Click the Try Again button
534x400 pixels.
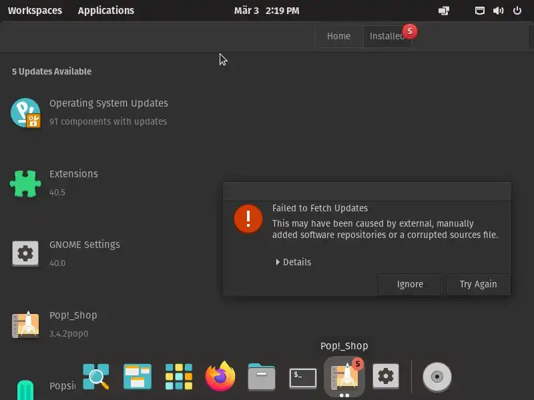(478, 284)
